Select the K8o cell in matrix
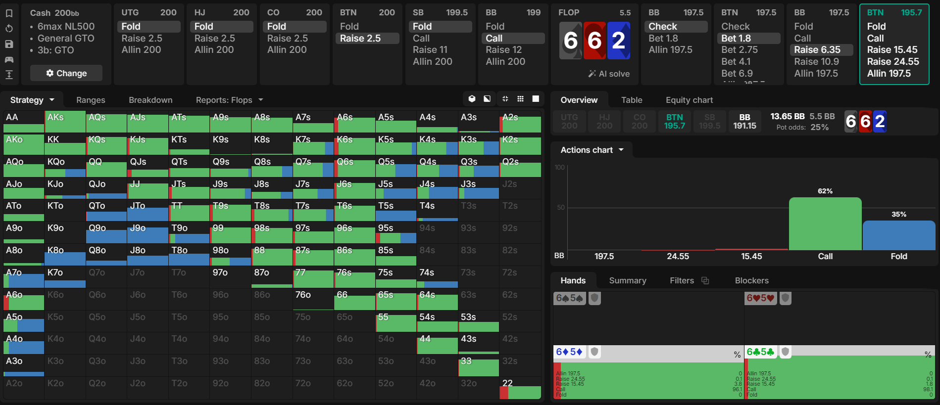Image resolution: width=940 pixels, height=405 pixels. [65, 255]
